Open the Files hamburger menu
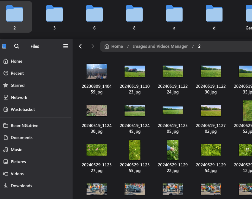 coord(66,46)
